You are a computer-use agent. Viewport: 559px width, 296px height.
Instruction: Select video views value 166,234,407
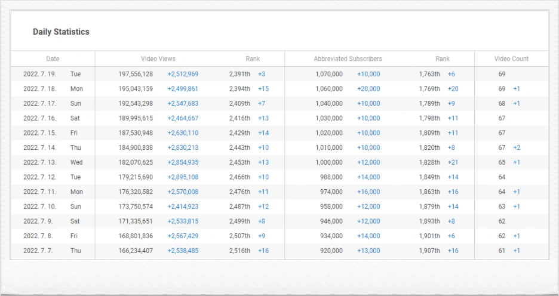coord(136,251)
